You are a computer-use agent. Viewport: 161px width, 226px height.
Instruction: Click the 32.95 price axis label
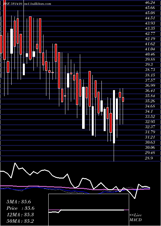[x=150, y=122]
